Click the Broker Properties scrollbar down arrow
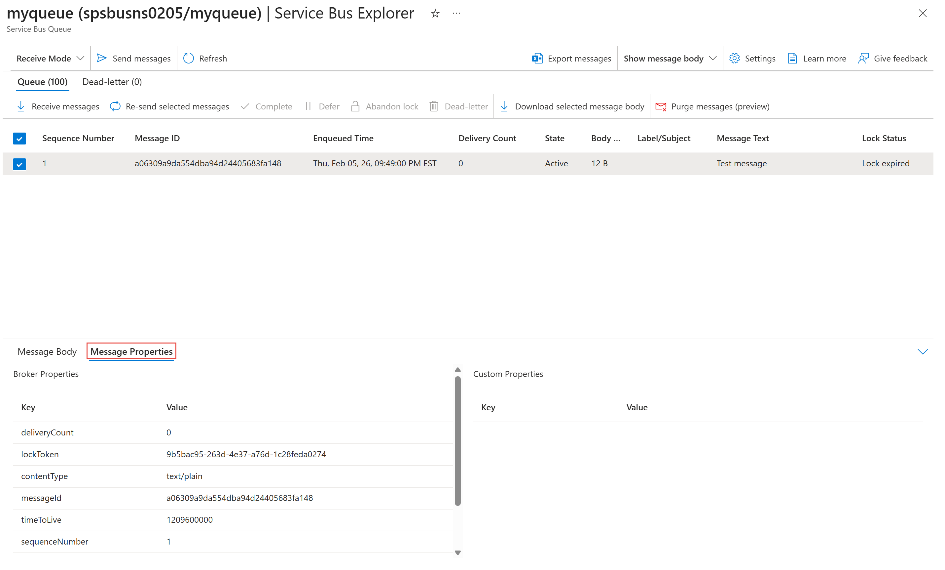The width and height of the screenshot is (945, 570). pos(457,553)
